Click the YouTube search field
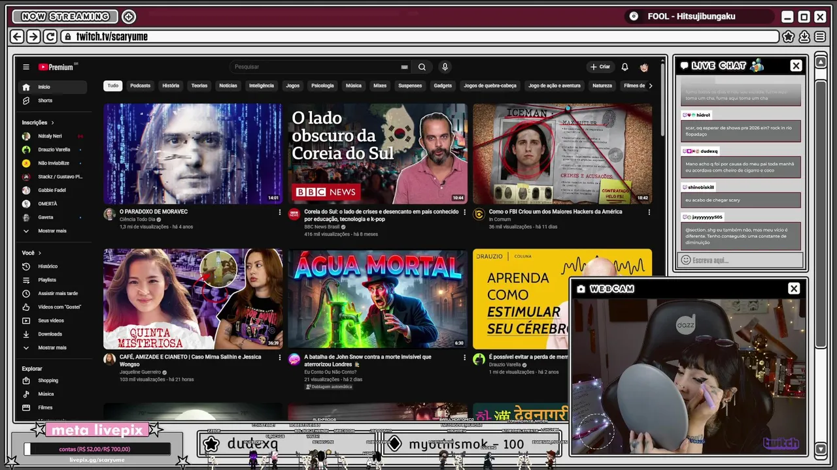Screen dimensions: 837x470 coord(320,67)
